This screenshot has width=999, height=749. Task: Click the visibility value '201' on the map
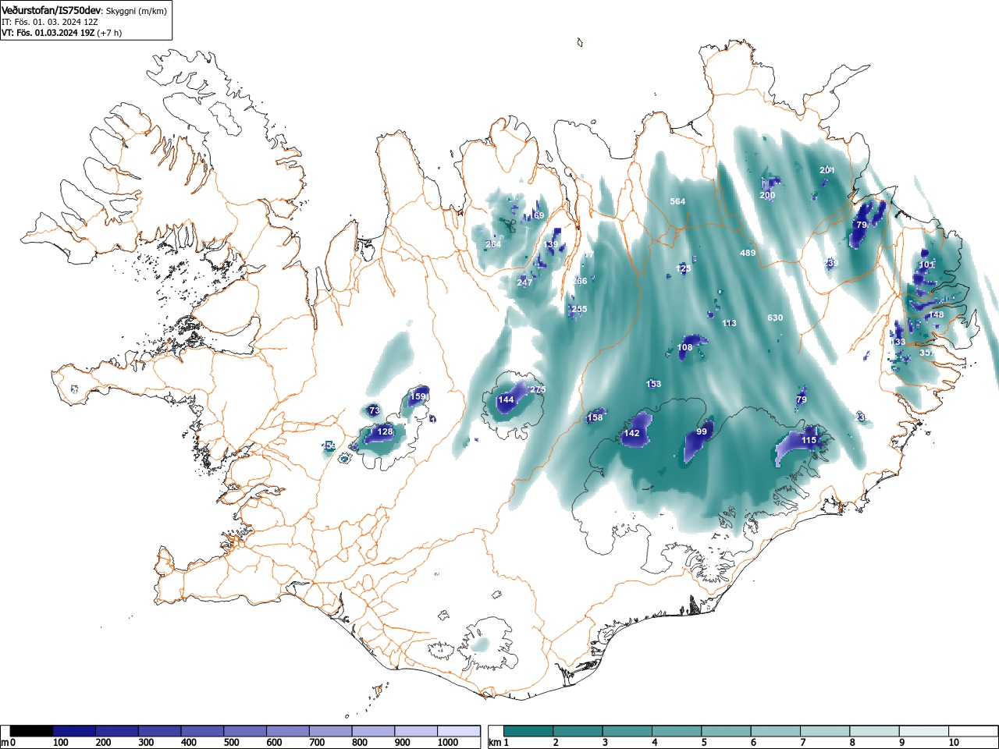click(x=827, y=170)
